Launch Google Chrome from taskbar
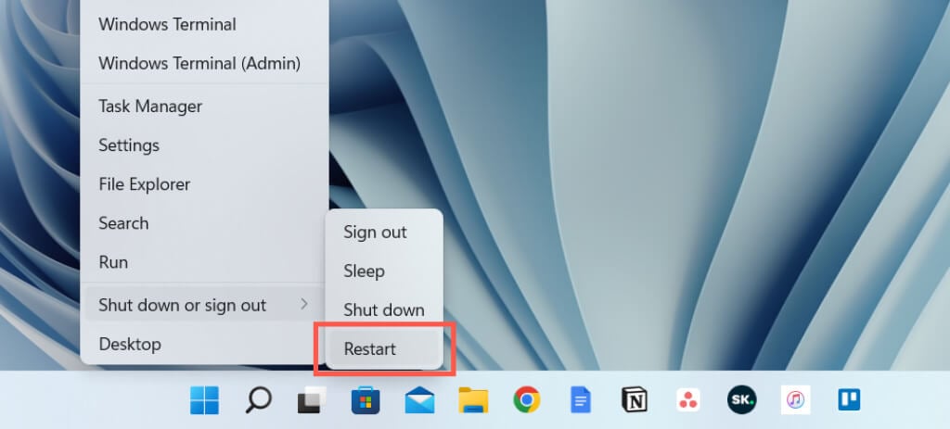Screen dimensions: 950x429 [527, 400]
